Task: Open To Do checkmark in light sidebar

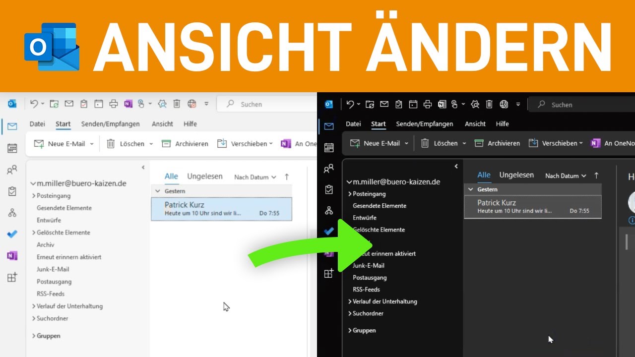Action: (x=12, y=234)
